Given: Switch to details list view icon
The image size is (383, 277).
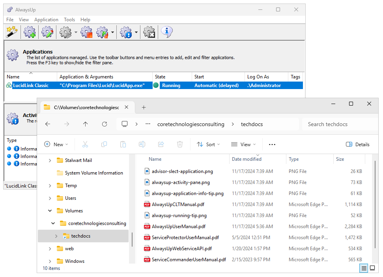Looking at the screenshot, I should (364, 268).
